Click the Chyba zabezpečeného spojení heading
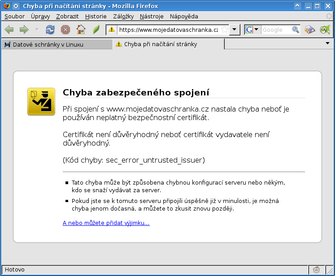 click(x=136, y=93)
